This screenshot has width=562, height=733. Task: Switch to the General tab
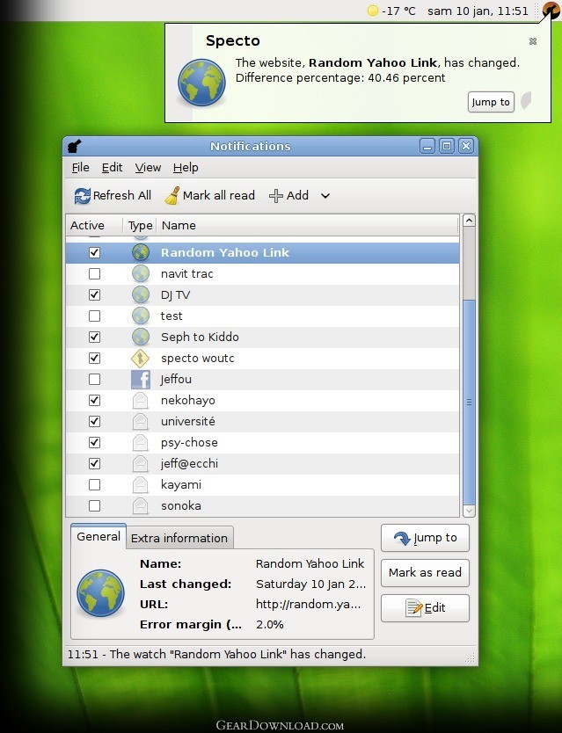(99, 536)
